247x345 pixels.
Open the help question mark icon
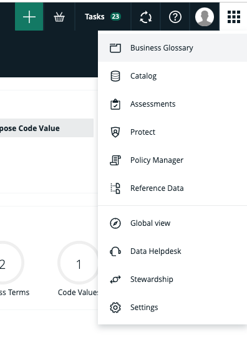[175, 17]
